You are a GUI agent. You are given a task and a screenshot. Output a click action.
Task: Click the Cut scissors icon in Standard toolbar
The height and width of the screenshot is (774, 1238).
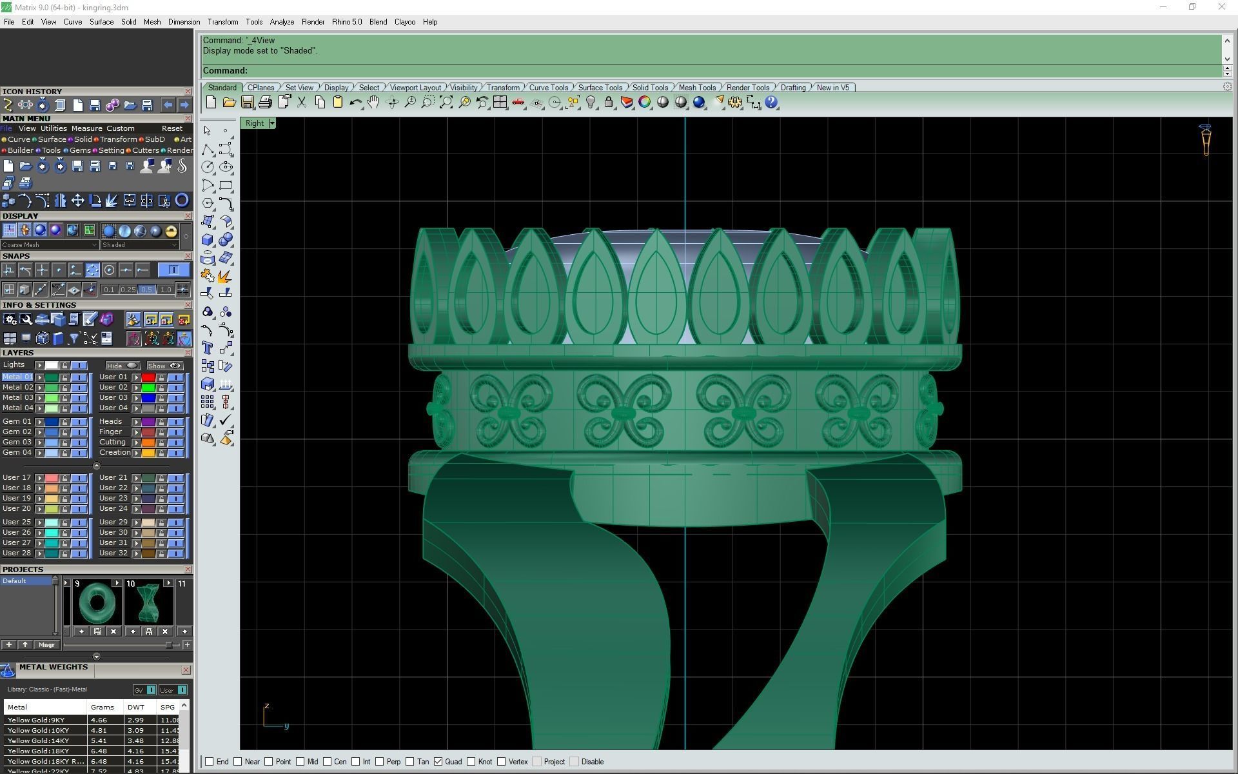301,103
